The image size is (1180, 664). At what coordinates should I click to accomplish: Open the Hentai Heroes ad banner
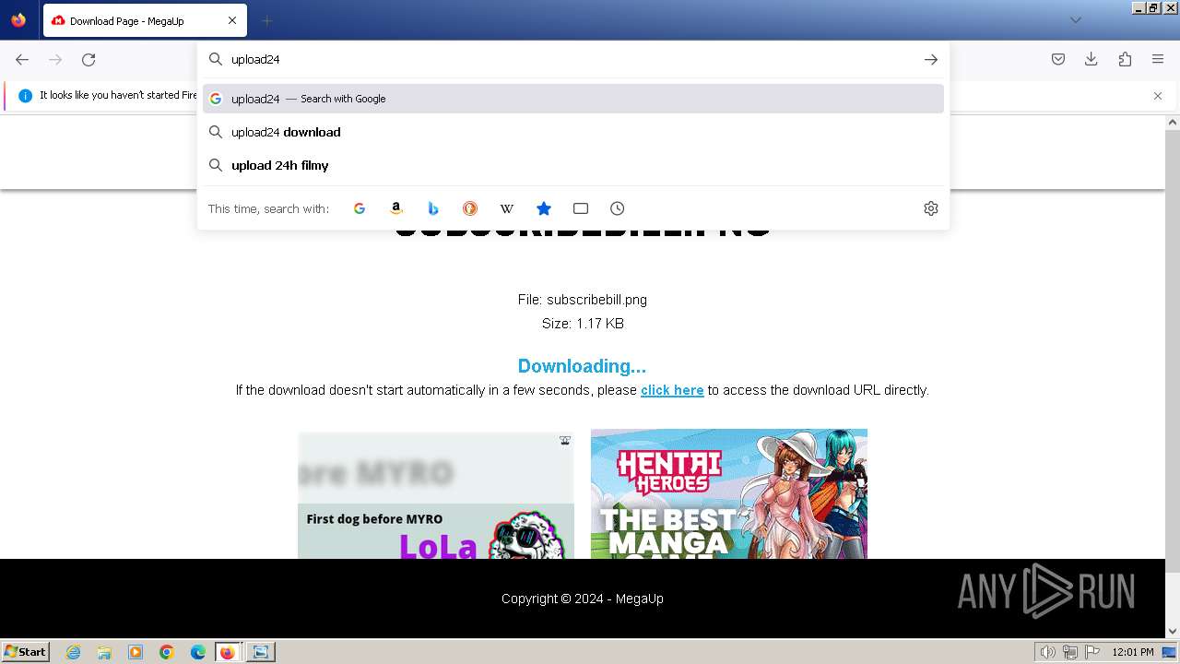(729, 493)
